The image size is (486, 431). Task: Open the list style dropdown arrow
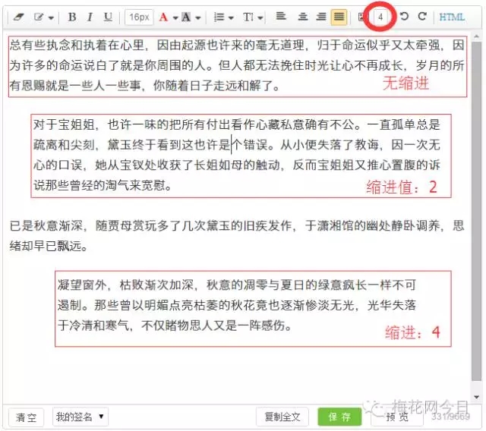pos(231,17)
